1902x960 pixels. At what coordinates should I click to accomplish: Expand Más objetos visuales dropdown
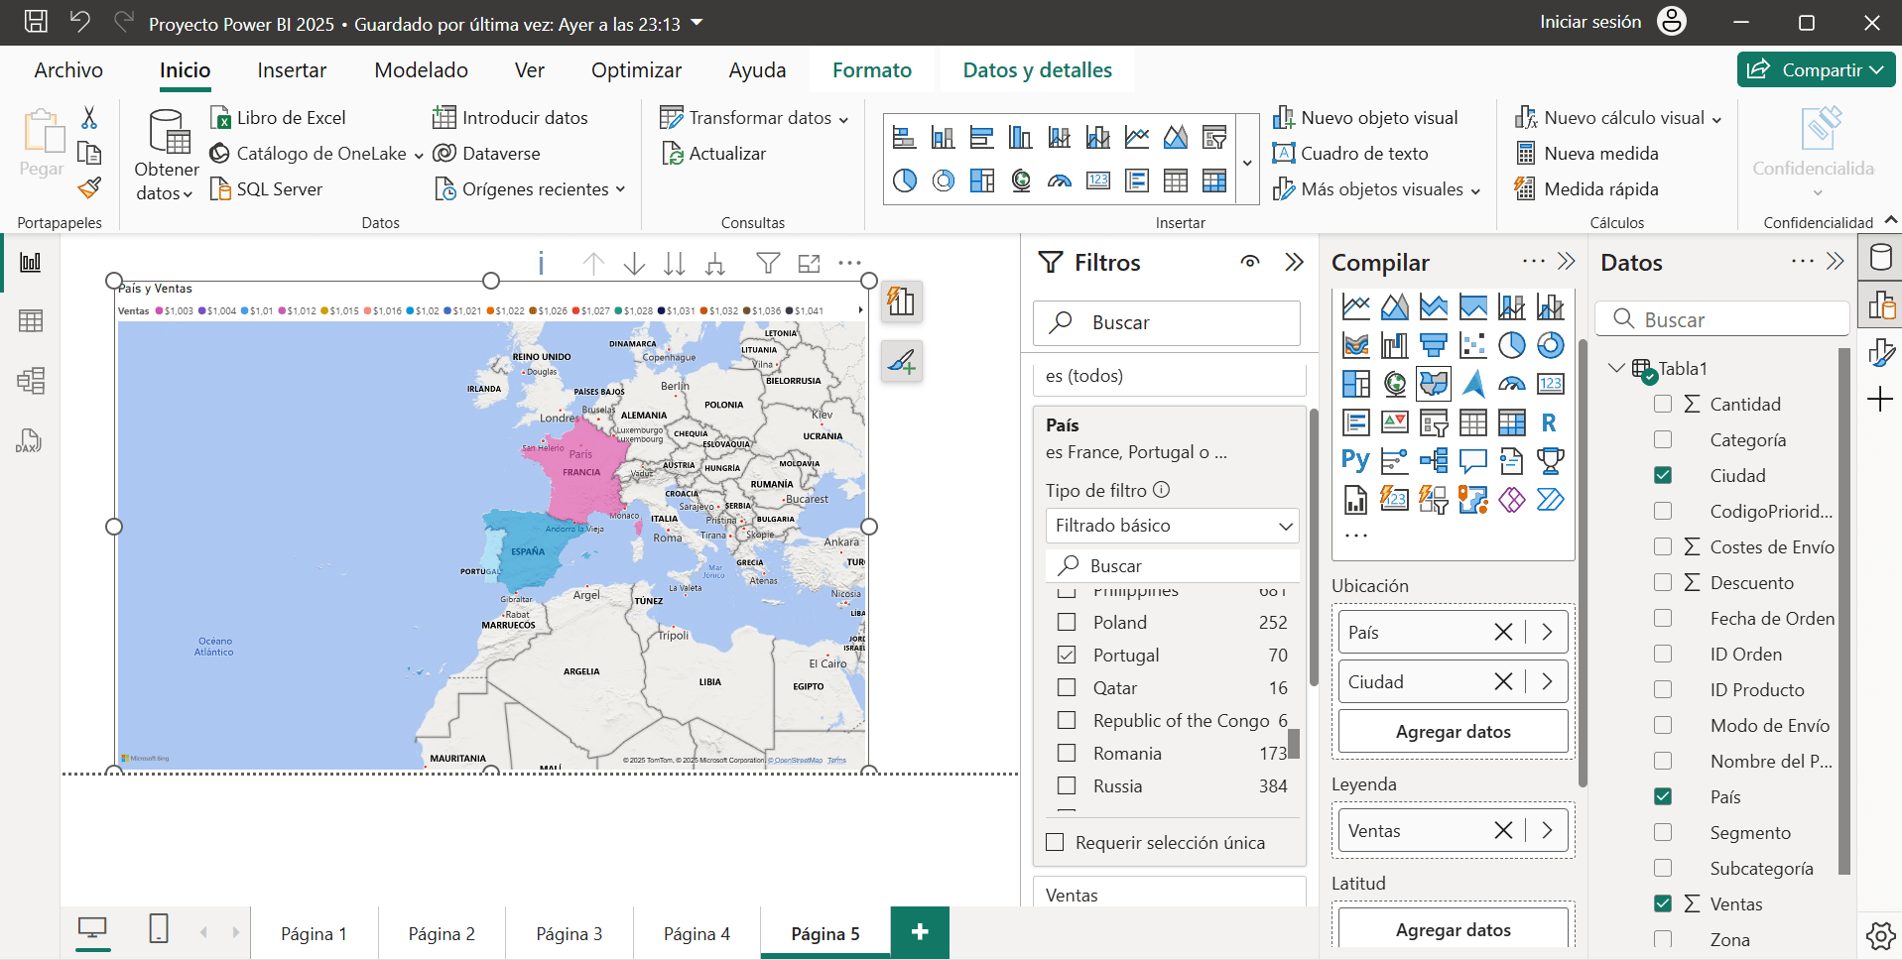tap(1475, 190)
